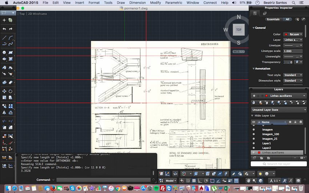Open the Color ByLayer dropdown
Image resolution: width=309 pixels, height=193 pixels.
pos(293,34)
